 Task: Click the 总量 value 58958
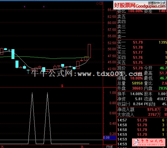pyautogui.click(x=137, y=83)
